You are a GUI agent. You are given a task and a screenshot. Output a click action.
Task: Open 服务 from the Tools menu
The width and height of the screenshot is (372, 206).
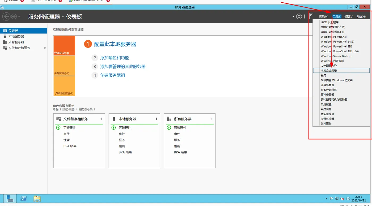341,75
